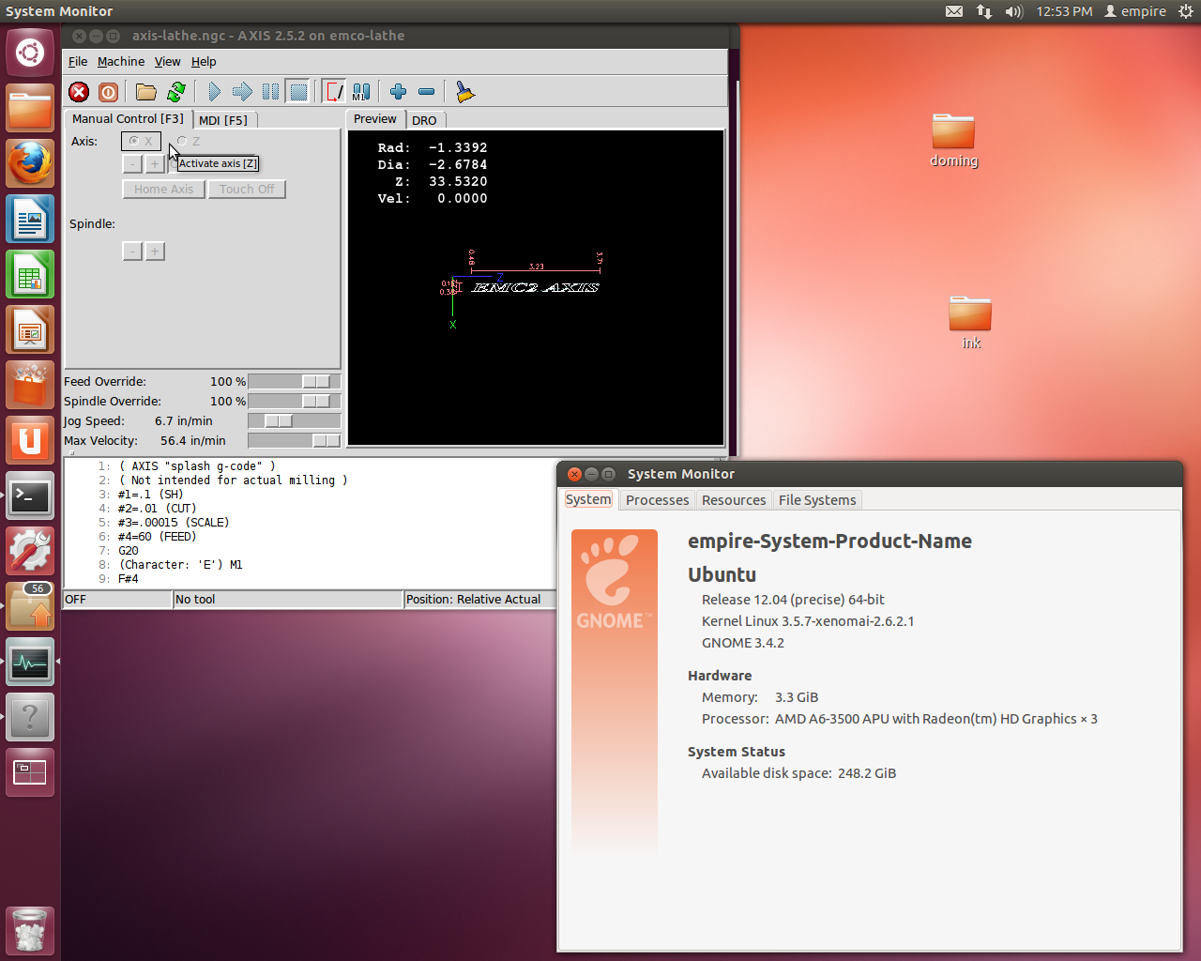Open the sound volume indicator in top panel
1201x961 pixels.
1013,11
